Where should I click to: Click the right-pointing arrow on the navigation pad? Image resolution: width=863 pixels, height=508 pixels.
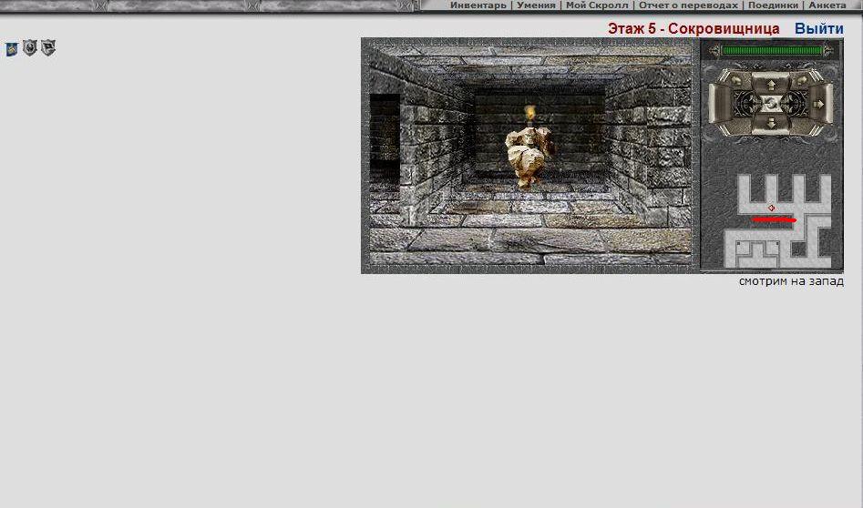coord(818,104)
